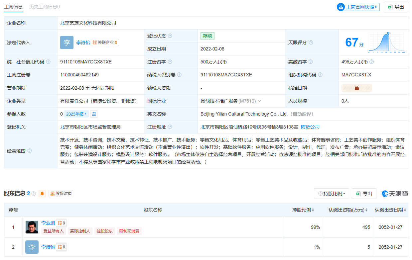Image resolution: width=412 pixels, height=260 pixels.
Task: Click help icon next to 登记状态
Action: (170, 36)
